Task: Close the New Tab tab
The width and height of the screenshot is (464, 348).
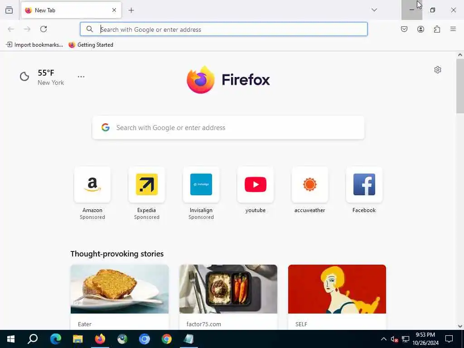Action: (x=114, y=10)
